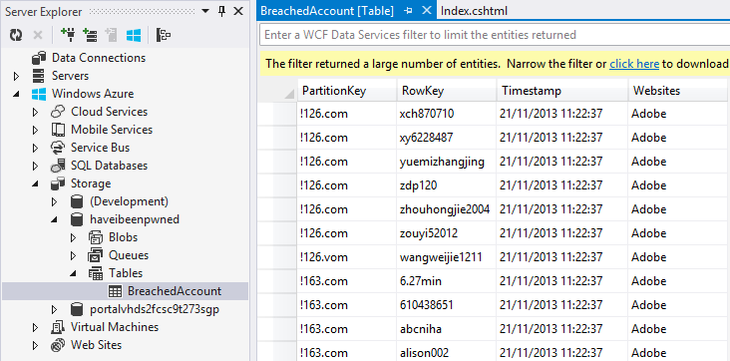Expand the Cloud Services node
The width and height of the screenshot is (730, 361).
point(35,112)
